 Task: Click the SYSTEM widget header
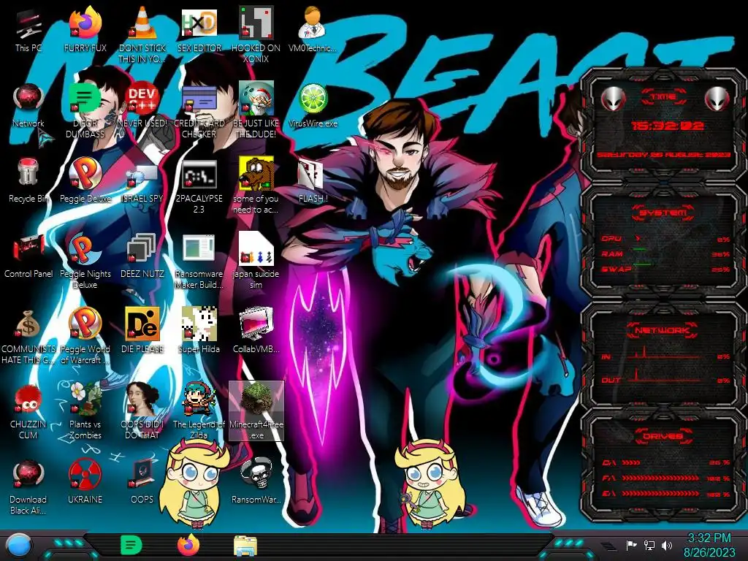663,213
